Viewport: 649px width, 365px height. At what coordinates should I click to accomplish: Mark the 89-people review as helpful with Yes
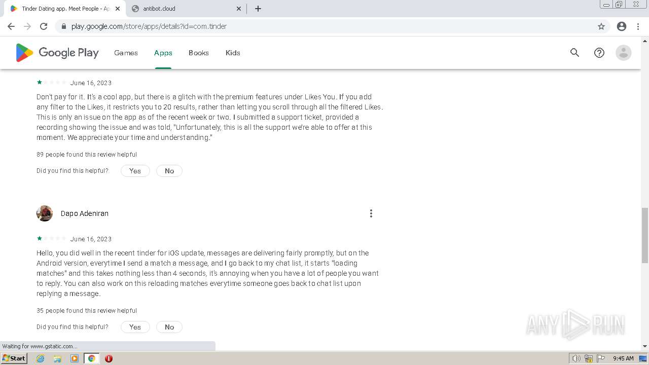[135, 171]
